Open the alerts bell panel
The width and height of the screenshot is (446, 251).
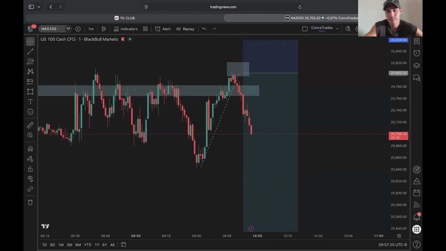tap(417, 217)
